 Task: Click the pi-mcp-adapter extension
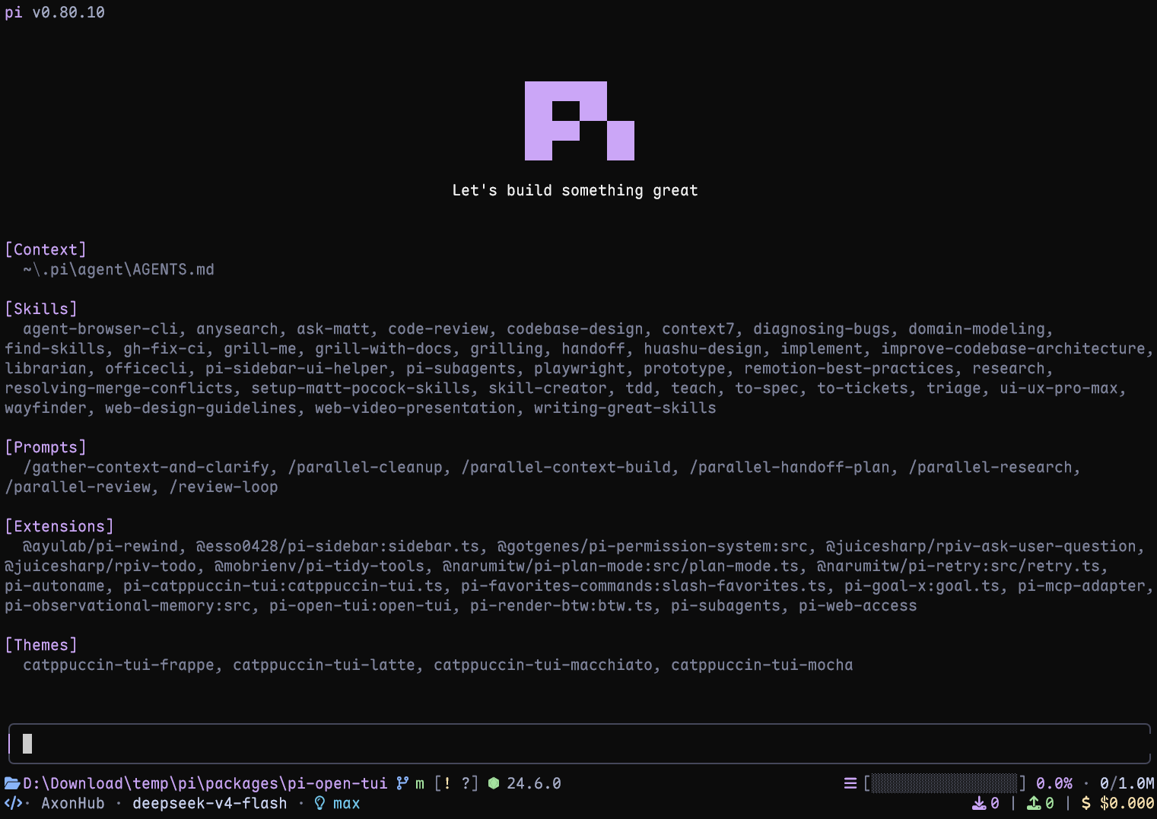(1082, 586)
